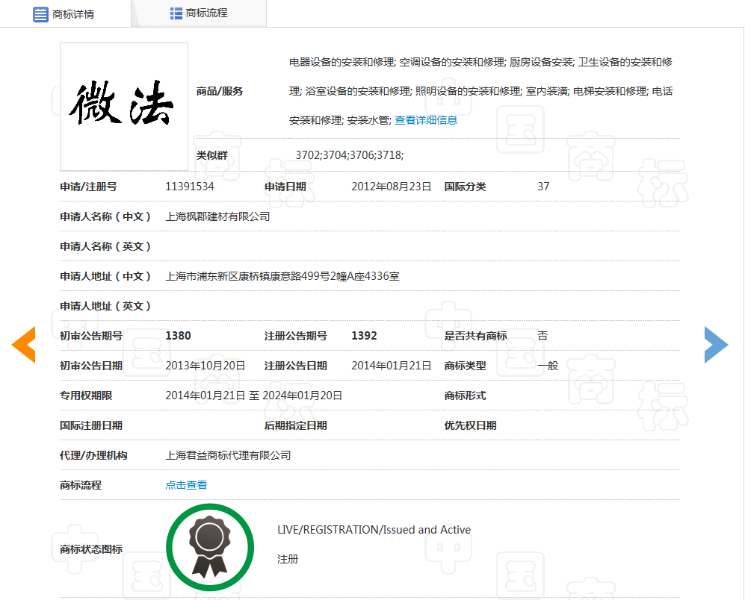
Task: Click the 初审公告期号 label
Action: click(91, 336)
